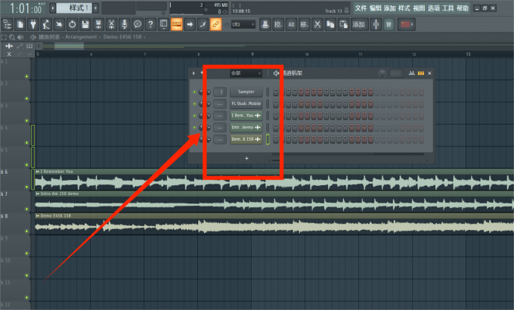Click the Sampler channel button
Screen dimensions: 514x310
pyautogui.click(x=246, y=91)
